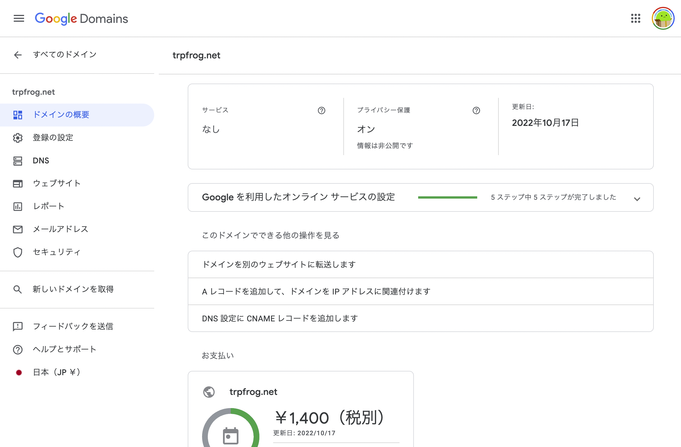Click the メールアドレス envelope icon
Screen dimensions: 681x447
click(18, 229)
